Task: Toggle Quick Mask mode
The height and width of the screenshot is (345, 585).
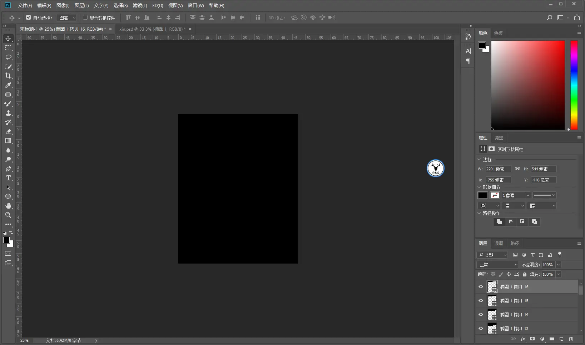Action: [x=8, y=253]
